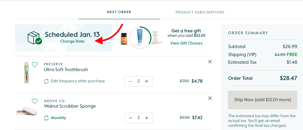Screen dimensions: 303x130
Task: Favorite the Ultra Soft Toothbrush with the heart
Action: [35, 64]
